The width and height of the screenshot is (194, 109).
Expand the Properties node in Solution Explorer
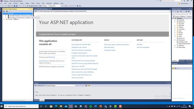click(175, 20)
